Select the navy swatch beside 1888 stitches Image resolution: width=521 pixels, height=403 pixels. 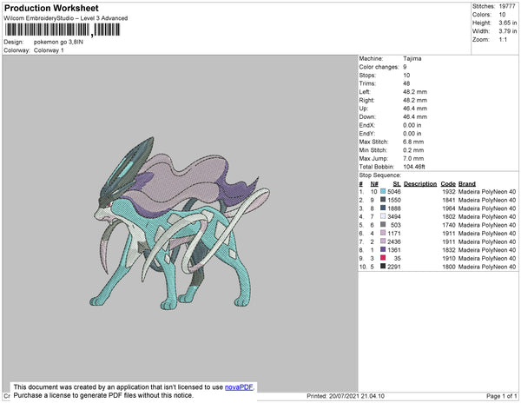[383, 208]
